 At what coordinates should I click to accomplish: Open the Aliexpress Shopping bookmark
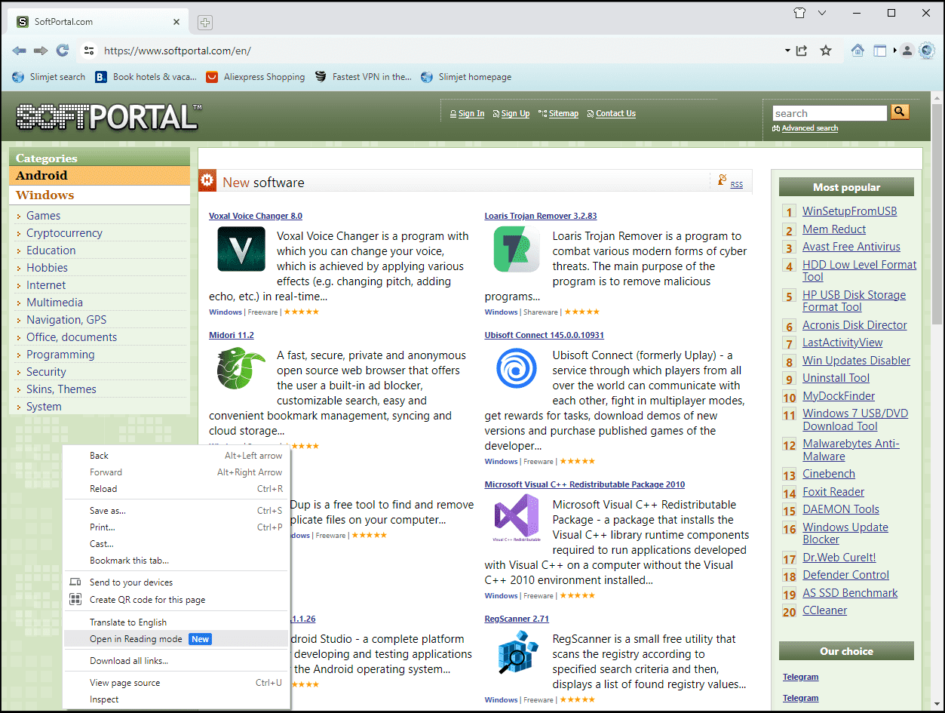point(256,77)
